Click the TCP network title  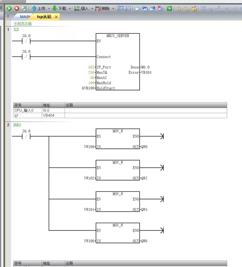pos(16,29)
